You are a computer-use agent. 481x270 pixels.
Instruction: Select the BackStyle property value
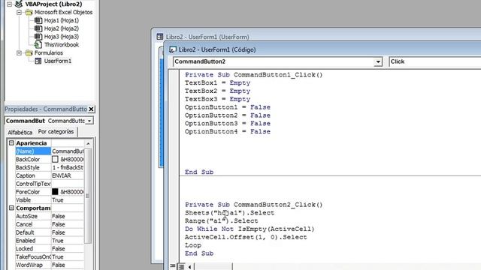click(68, 168)
